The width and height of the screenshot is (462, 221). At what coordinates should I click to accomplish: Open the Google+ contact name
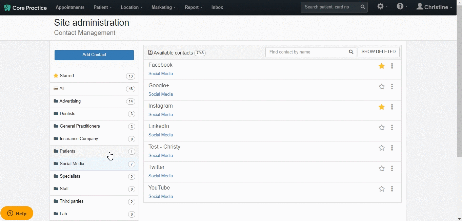click(159, 86)
